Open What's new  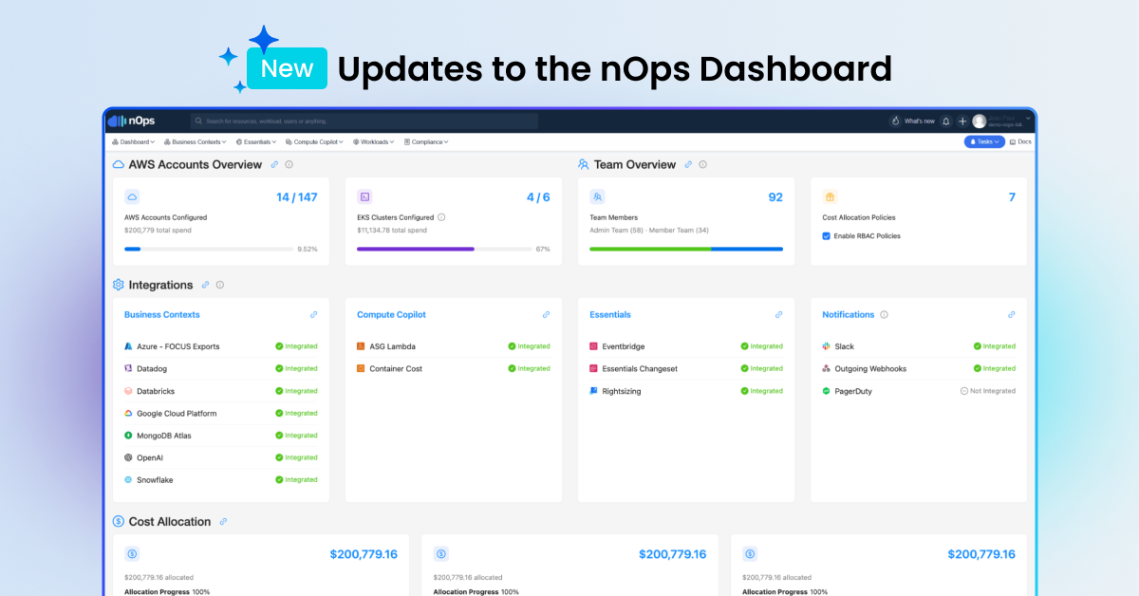[912, 121]
